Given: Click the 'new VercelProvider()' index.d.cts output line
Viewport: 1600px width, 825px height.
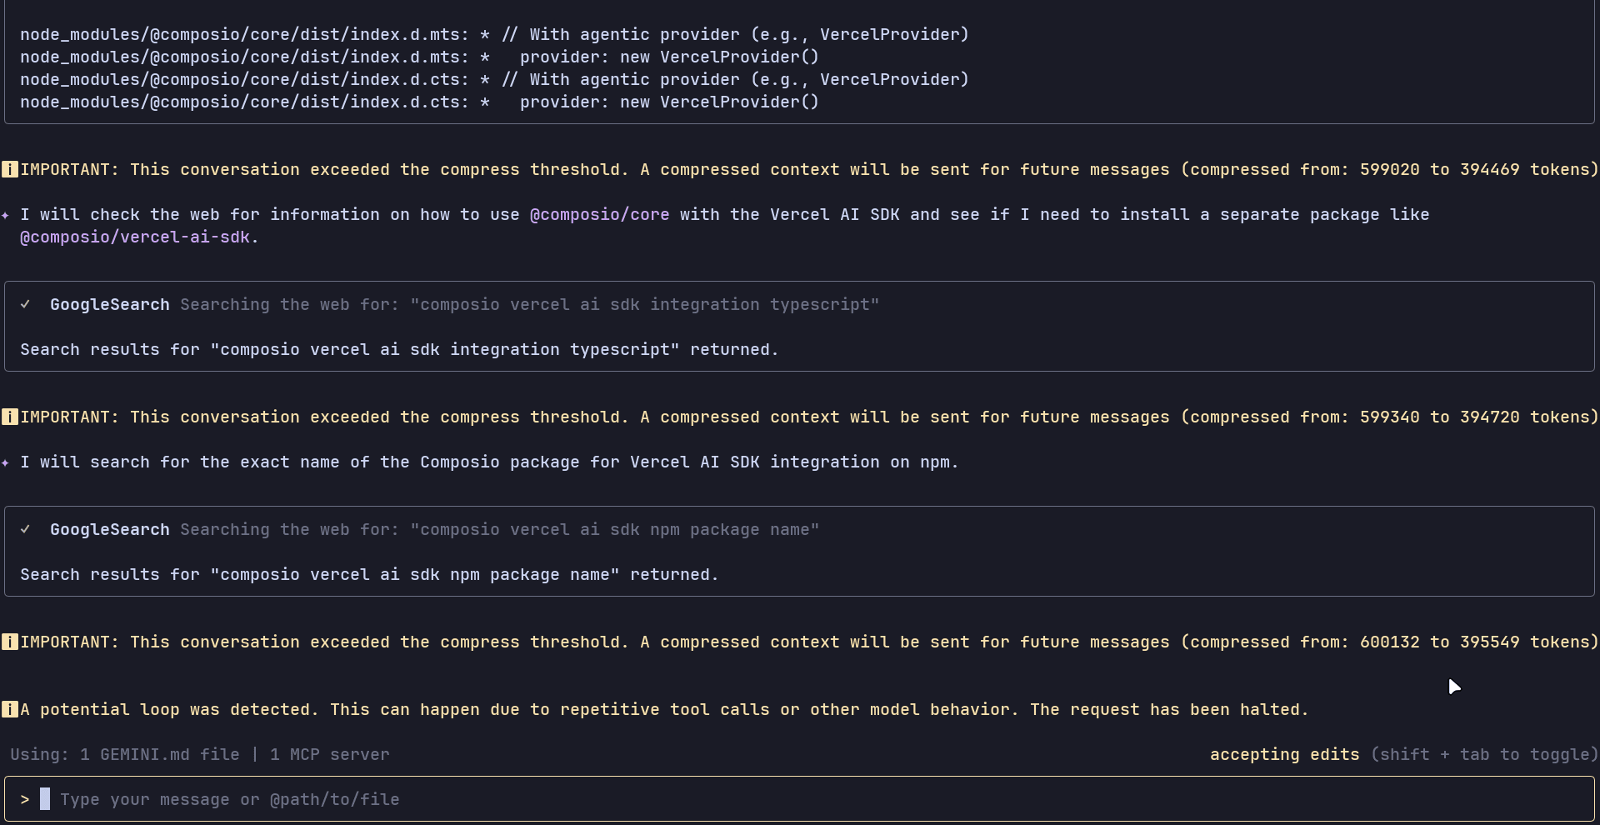Looking at the screenshot, I should coord(419,102).
